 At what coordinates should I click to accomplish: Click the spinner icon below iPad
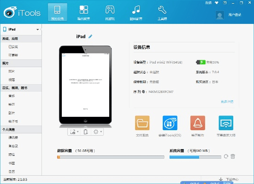coord(96,132)
